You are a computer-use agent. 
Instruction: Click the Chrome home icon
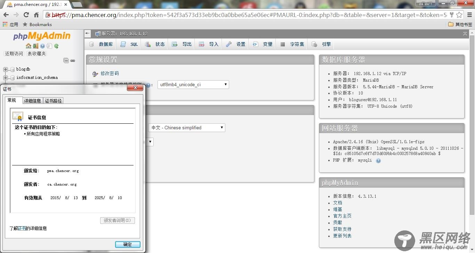tap(36, 15)
